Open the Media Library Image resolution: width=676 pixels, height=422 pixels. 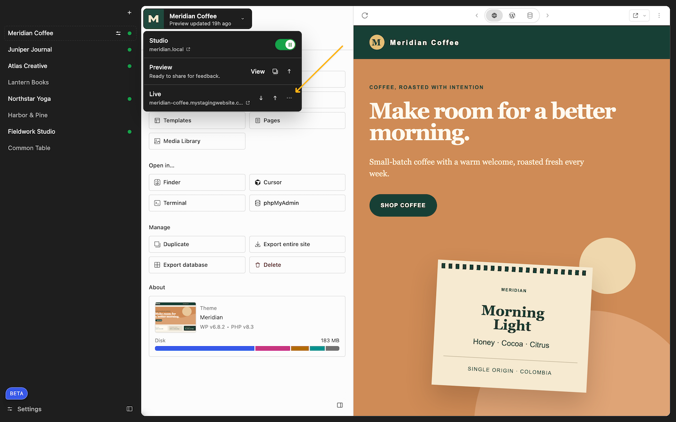tap(197, 141)
